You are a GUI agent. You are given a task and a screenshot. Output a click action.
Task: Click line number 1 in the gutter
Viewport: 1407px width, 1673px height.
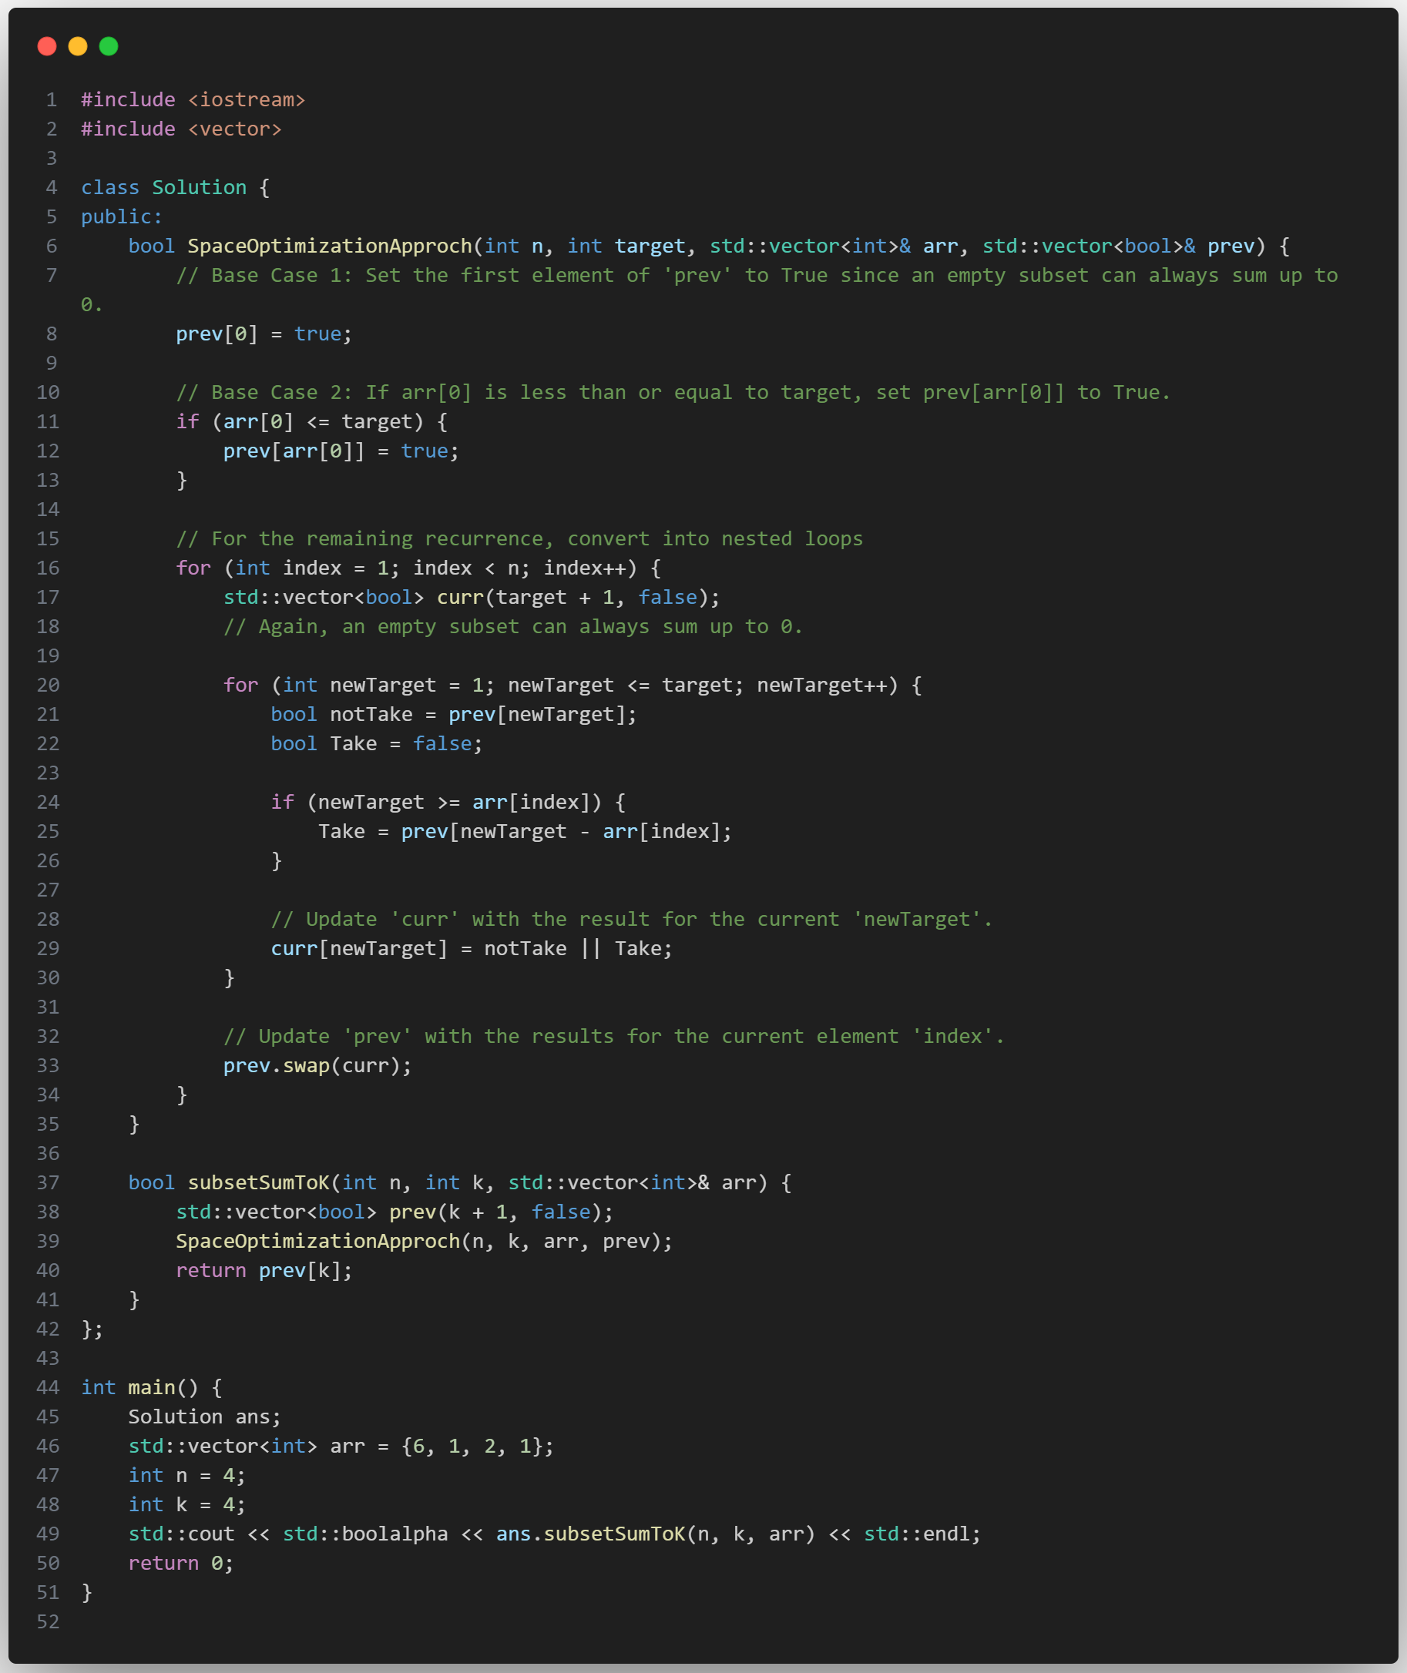(x=51, y=99)
